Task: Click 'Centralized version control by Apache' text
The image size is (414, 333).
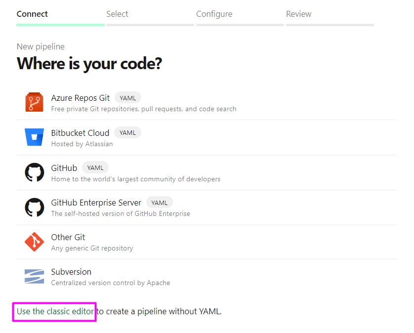Action: point(111,283)
